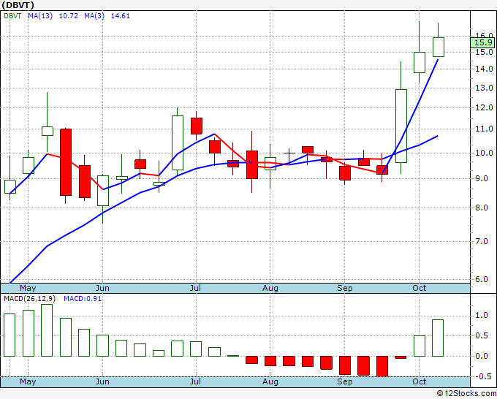Click the highlighted 15.9 current price tag
This screenshot has width=497, height=399.
click(482, 43)
